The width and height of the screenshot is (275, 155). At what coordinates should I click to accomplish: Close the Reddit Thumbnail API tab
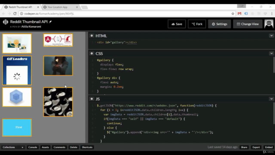pos(38,7)
